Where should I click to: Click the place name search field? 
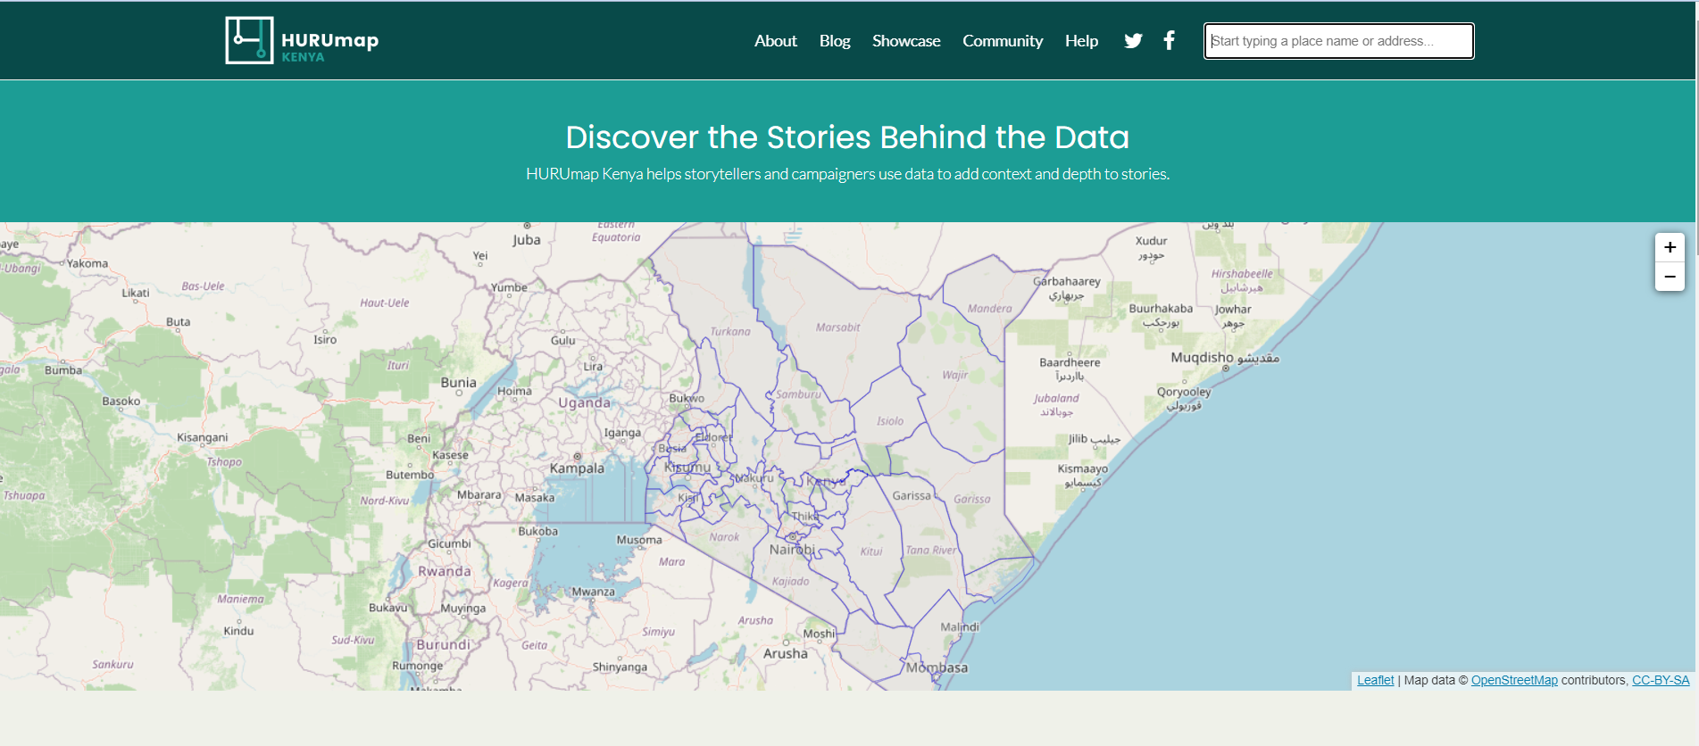pos(1337,41)
